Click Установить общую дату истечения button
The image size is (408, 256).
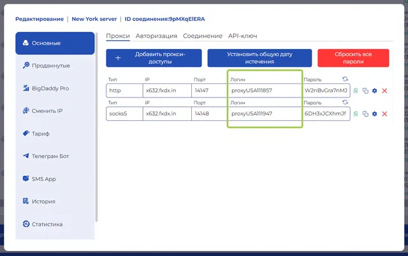click(259, 58)
